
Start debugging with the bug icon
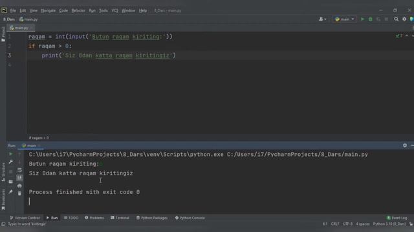coord(371,19)
